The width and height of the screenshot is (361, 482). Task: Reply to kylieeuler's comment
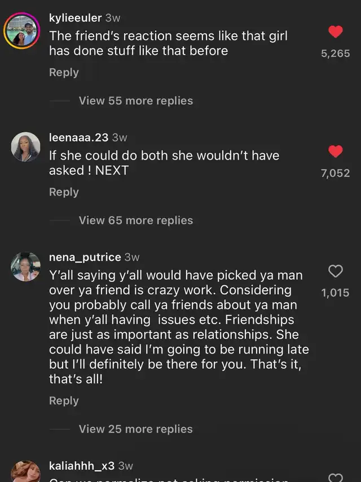[x=64, y=73]
